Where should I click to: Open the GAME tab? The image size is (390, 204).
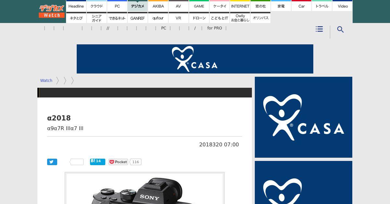[x=199, y=6]
